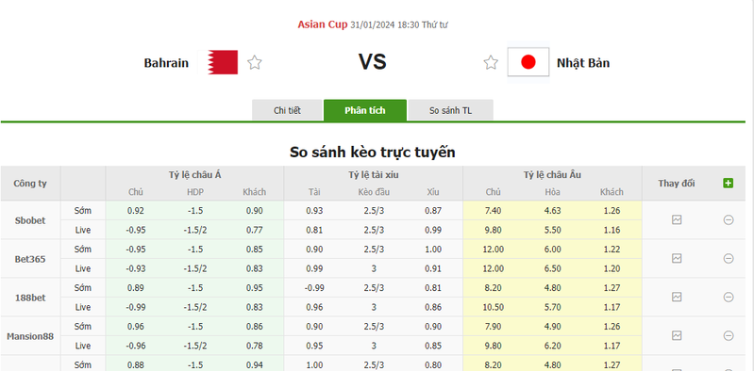Viewport: 754px width, 371px height.
Task: Click the Asian Cup league link
Action: [x=322, y=24]
